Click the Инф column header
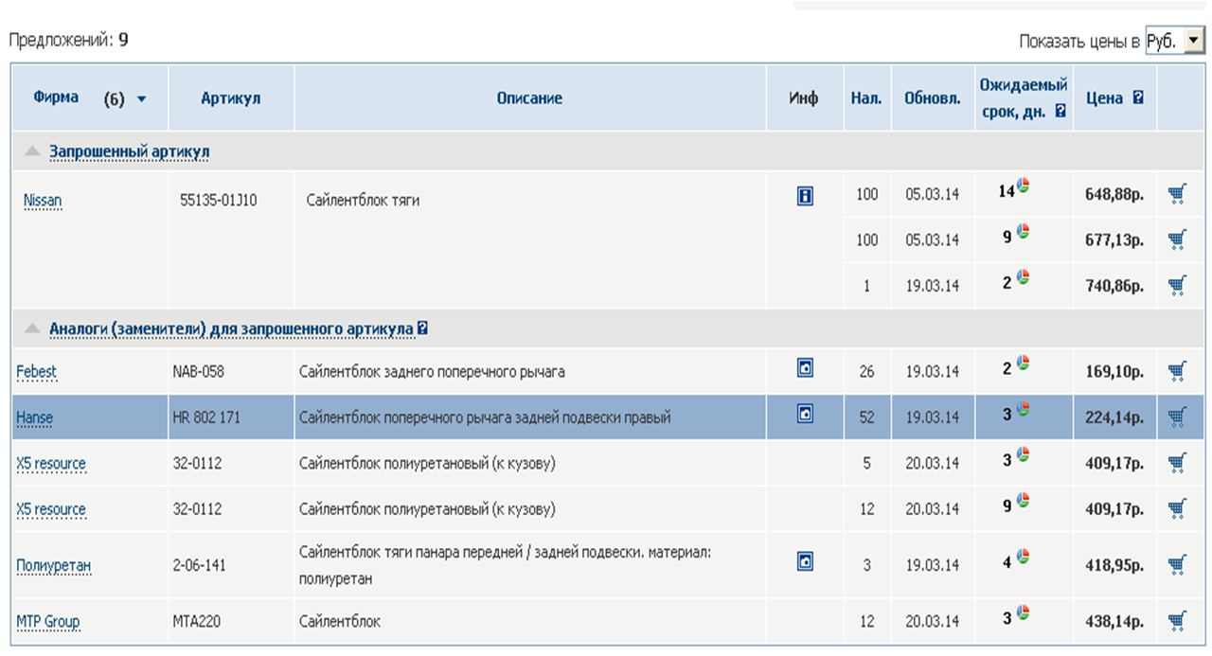This screenshot has height=656, width=1212. pos(804,98)
